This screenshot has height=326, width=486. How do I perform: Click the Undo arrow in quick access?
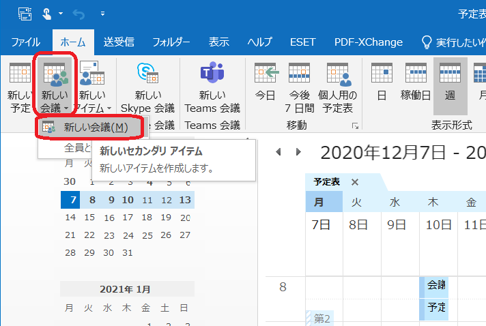78,14
